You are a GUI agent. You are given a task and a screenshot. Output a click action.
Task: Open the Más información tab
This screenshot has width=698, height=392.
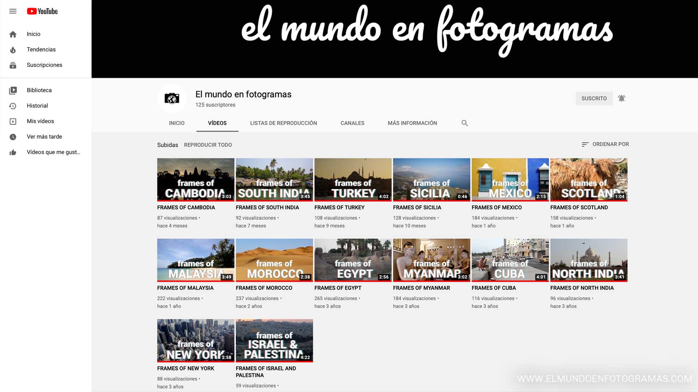pos(412,123)
